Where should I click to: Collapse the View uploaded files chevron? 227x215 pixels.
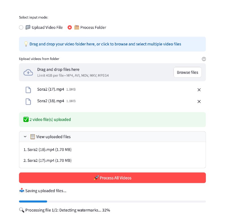25,137
